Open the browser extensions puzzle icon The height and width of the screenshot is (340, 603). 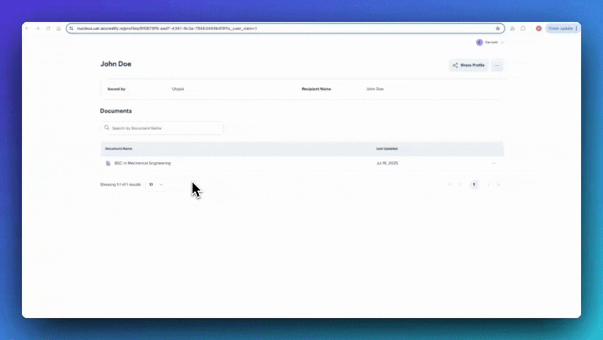point(523,28)
